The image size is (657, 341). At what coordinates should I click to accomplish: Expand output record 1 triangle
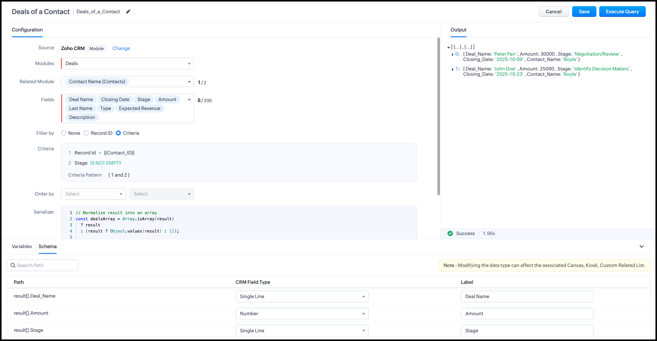point(453,69)
